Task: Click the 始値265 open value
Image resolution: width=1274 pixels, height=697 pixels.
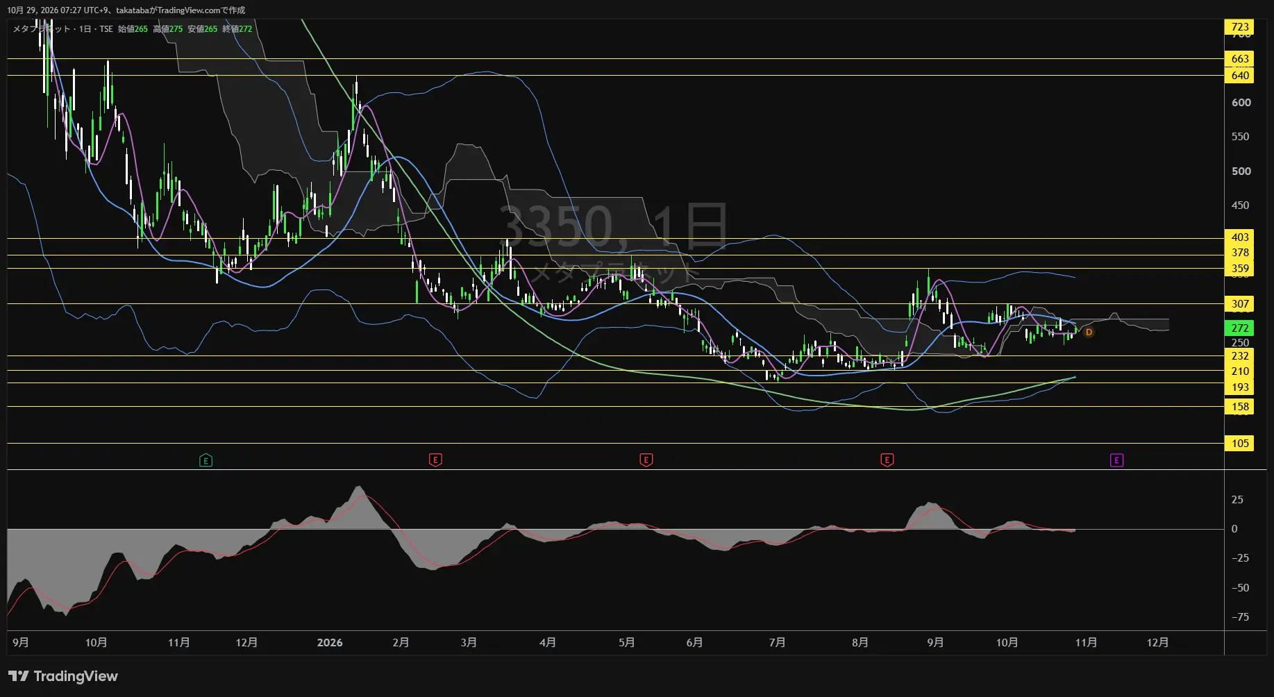Action: pos(133,29)
